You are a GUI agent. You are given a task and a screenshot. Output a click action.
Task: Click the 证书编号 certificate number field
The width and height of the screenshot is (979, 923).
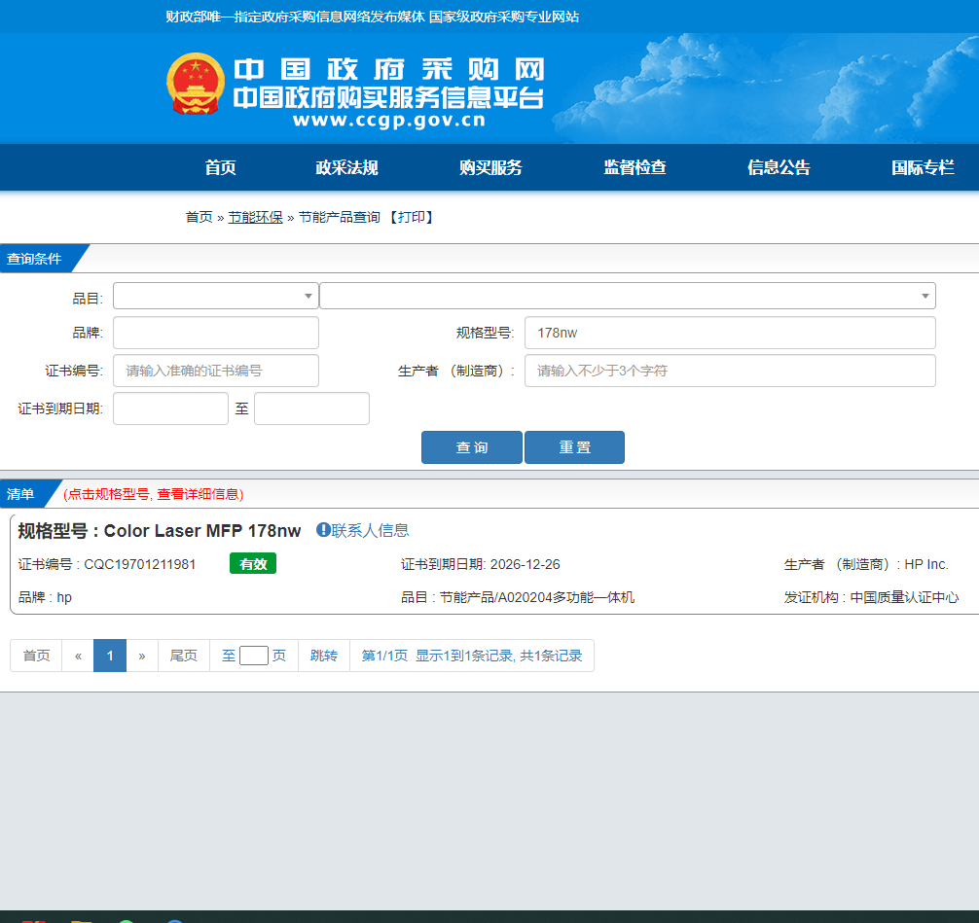[216, 371]
